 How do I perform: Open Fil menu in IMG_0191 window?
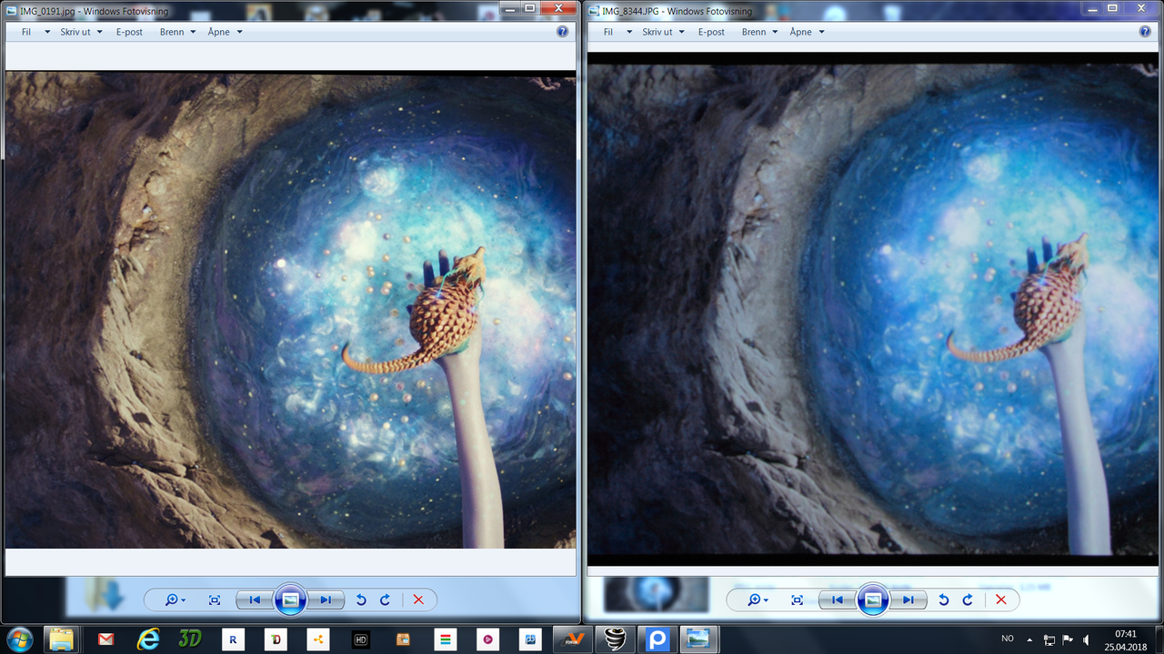click(34, 32)
